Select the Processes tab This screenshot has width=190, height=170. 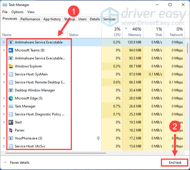(x=10, y=19)
